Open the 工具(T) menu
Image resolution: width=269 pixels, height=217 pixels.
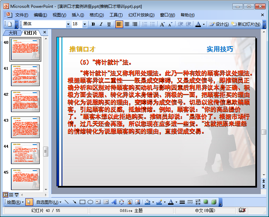[116, 15]
